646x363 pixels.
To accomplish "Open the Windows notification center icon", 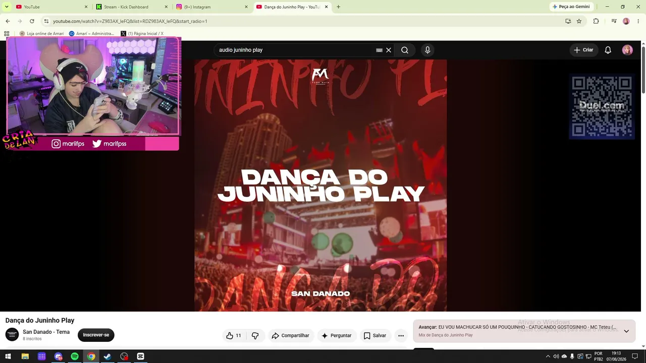I will pos(635,356).
